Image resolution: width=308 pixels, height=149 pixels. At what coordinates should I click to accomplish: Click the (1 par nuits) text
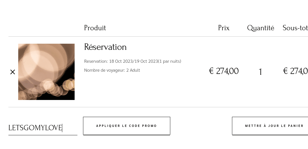tap(169, 61)
